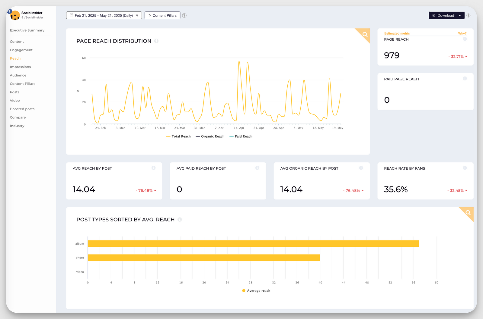Click the Facebook badge on the profile logo
The height and width of the screenshot is (319, 483).
9,11
